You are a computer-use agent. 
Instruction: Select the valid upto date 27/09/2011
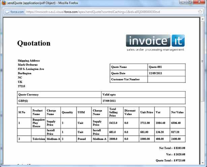pyautogui.click(x=109, y=101)
